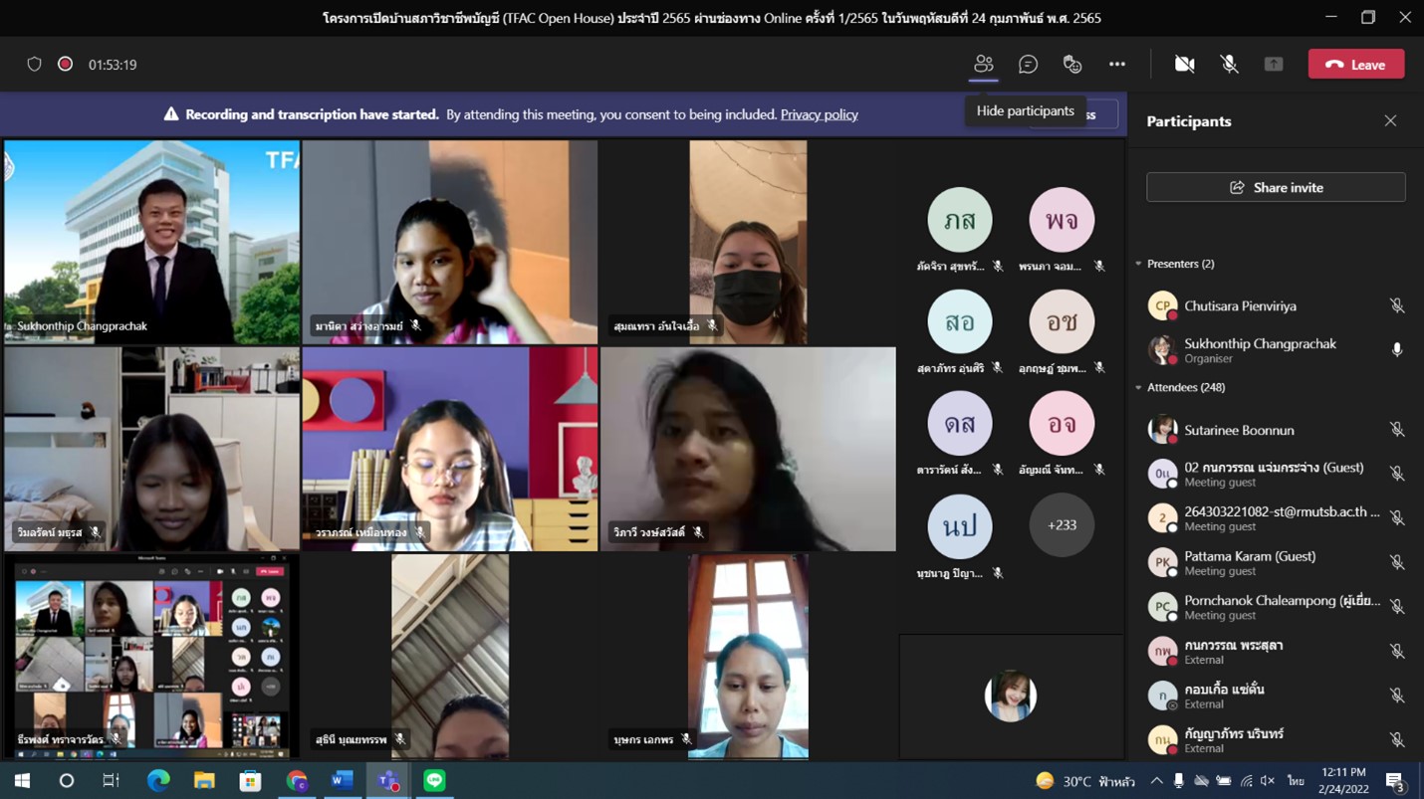Open the Privacy policy link
The width and height of the screenshot is (1424, 799).
pos(819,114)
